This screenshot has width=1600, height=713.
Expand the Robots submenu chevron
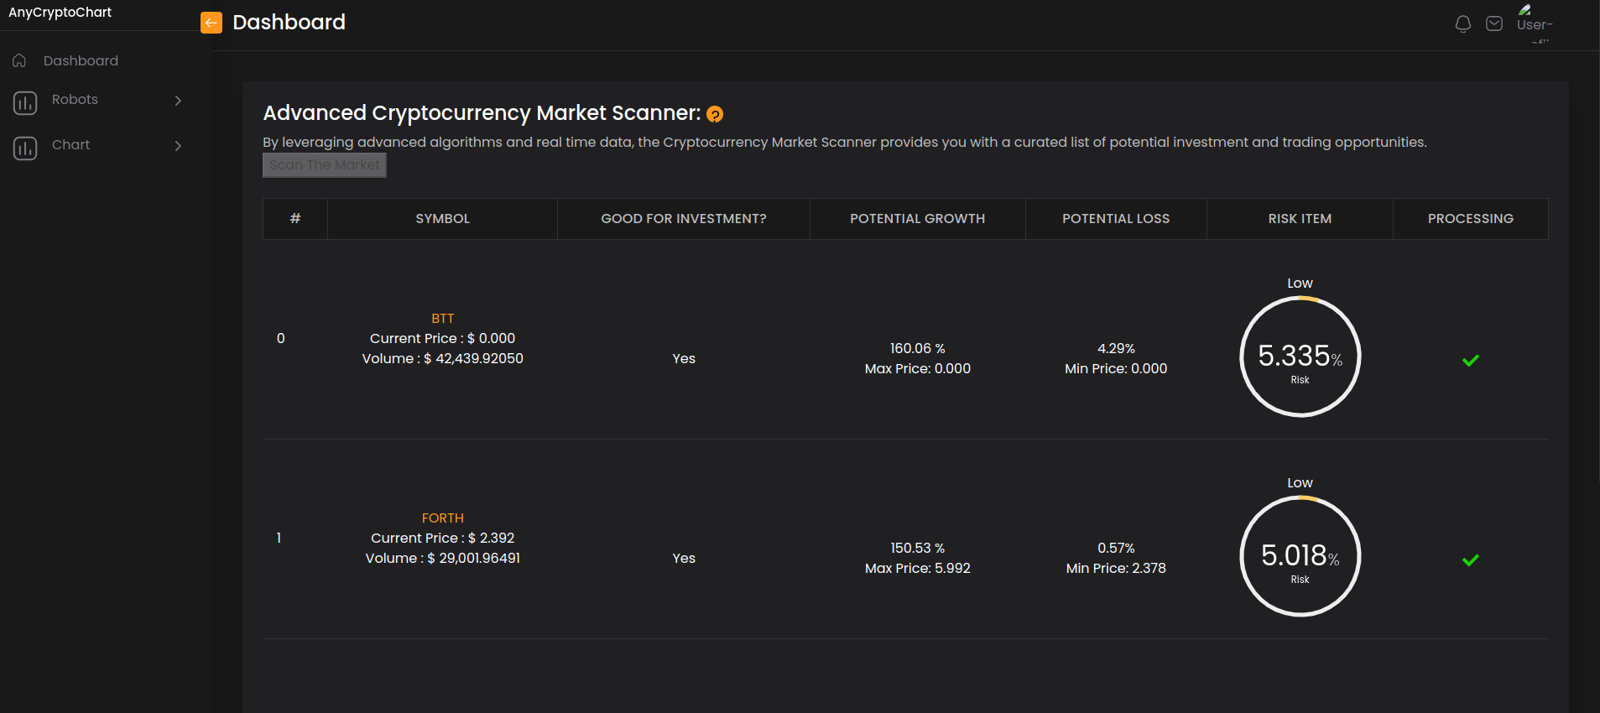pos(178,100)
